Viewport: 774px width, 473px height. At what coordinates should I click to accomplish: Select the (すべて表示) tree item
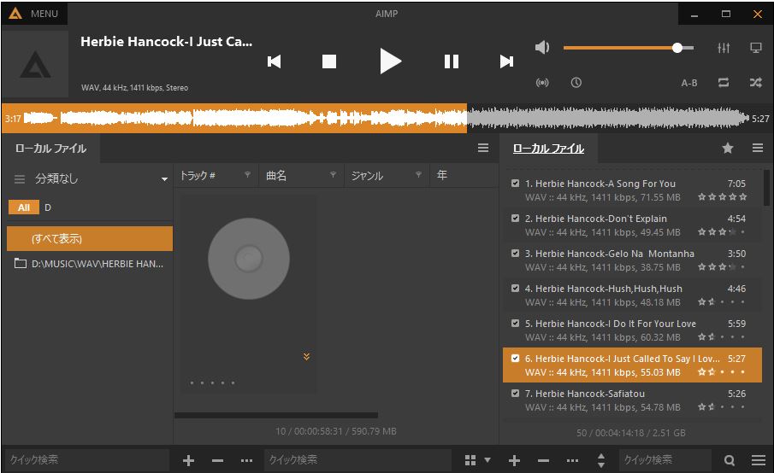[x=90, y=238]
